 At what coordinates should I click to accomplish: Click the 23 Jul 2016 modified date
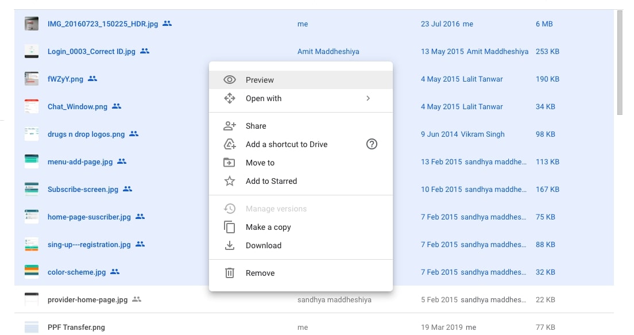coord(440,24)
